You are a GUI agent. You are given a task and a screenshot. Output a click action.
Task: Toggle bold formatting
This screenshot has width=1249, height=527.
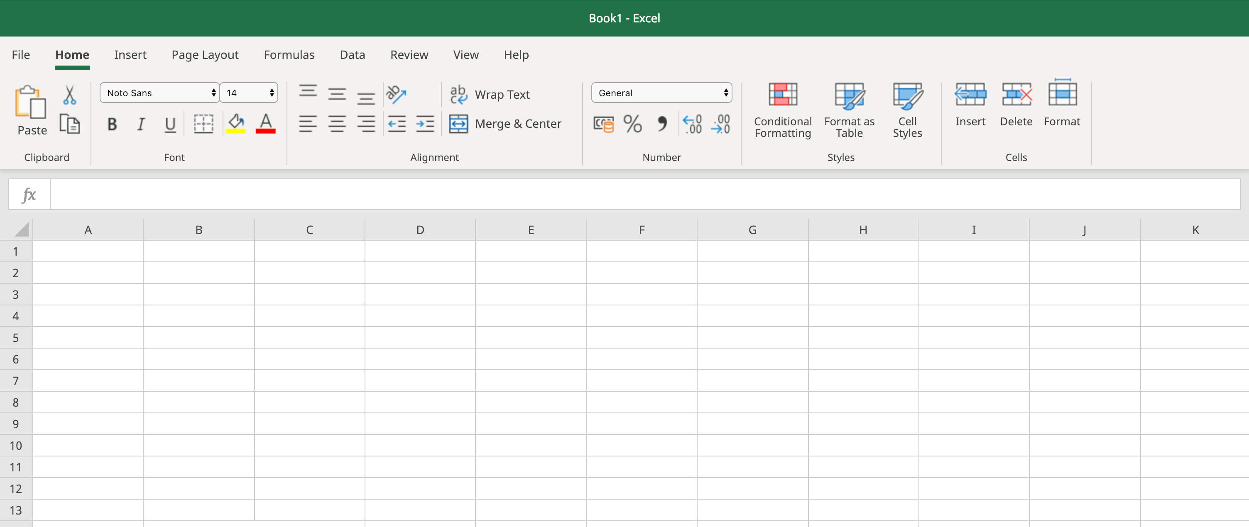pos(112,124)
